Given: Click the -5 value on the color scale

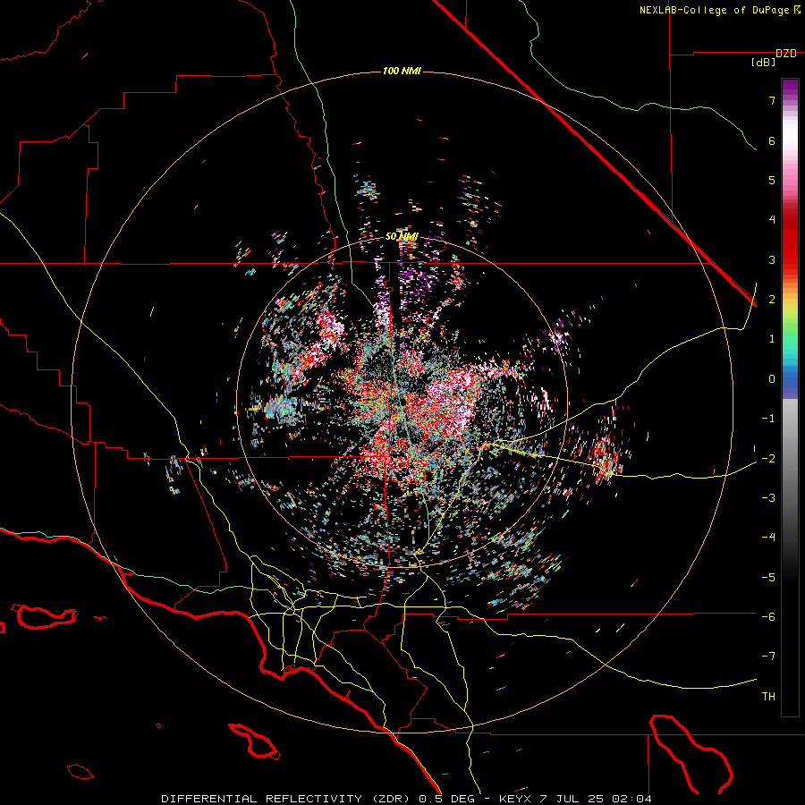Looking at the screenshot, I should (768, 578).
